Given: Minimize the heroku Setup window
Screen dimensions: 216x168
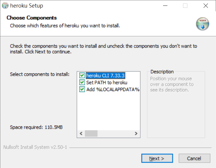Looking at the screenshot, I should pyautogui.click(x=165, y=6).
